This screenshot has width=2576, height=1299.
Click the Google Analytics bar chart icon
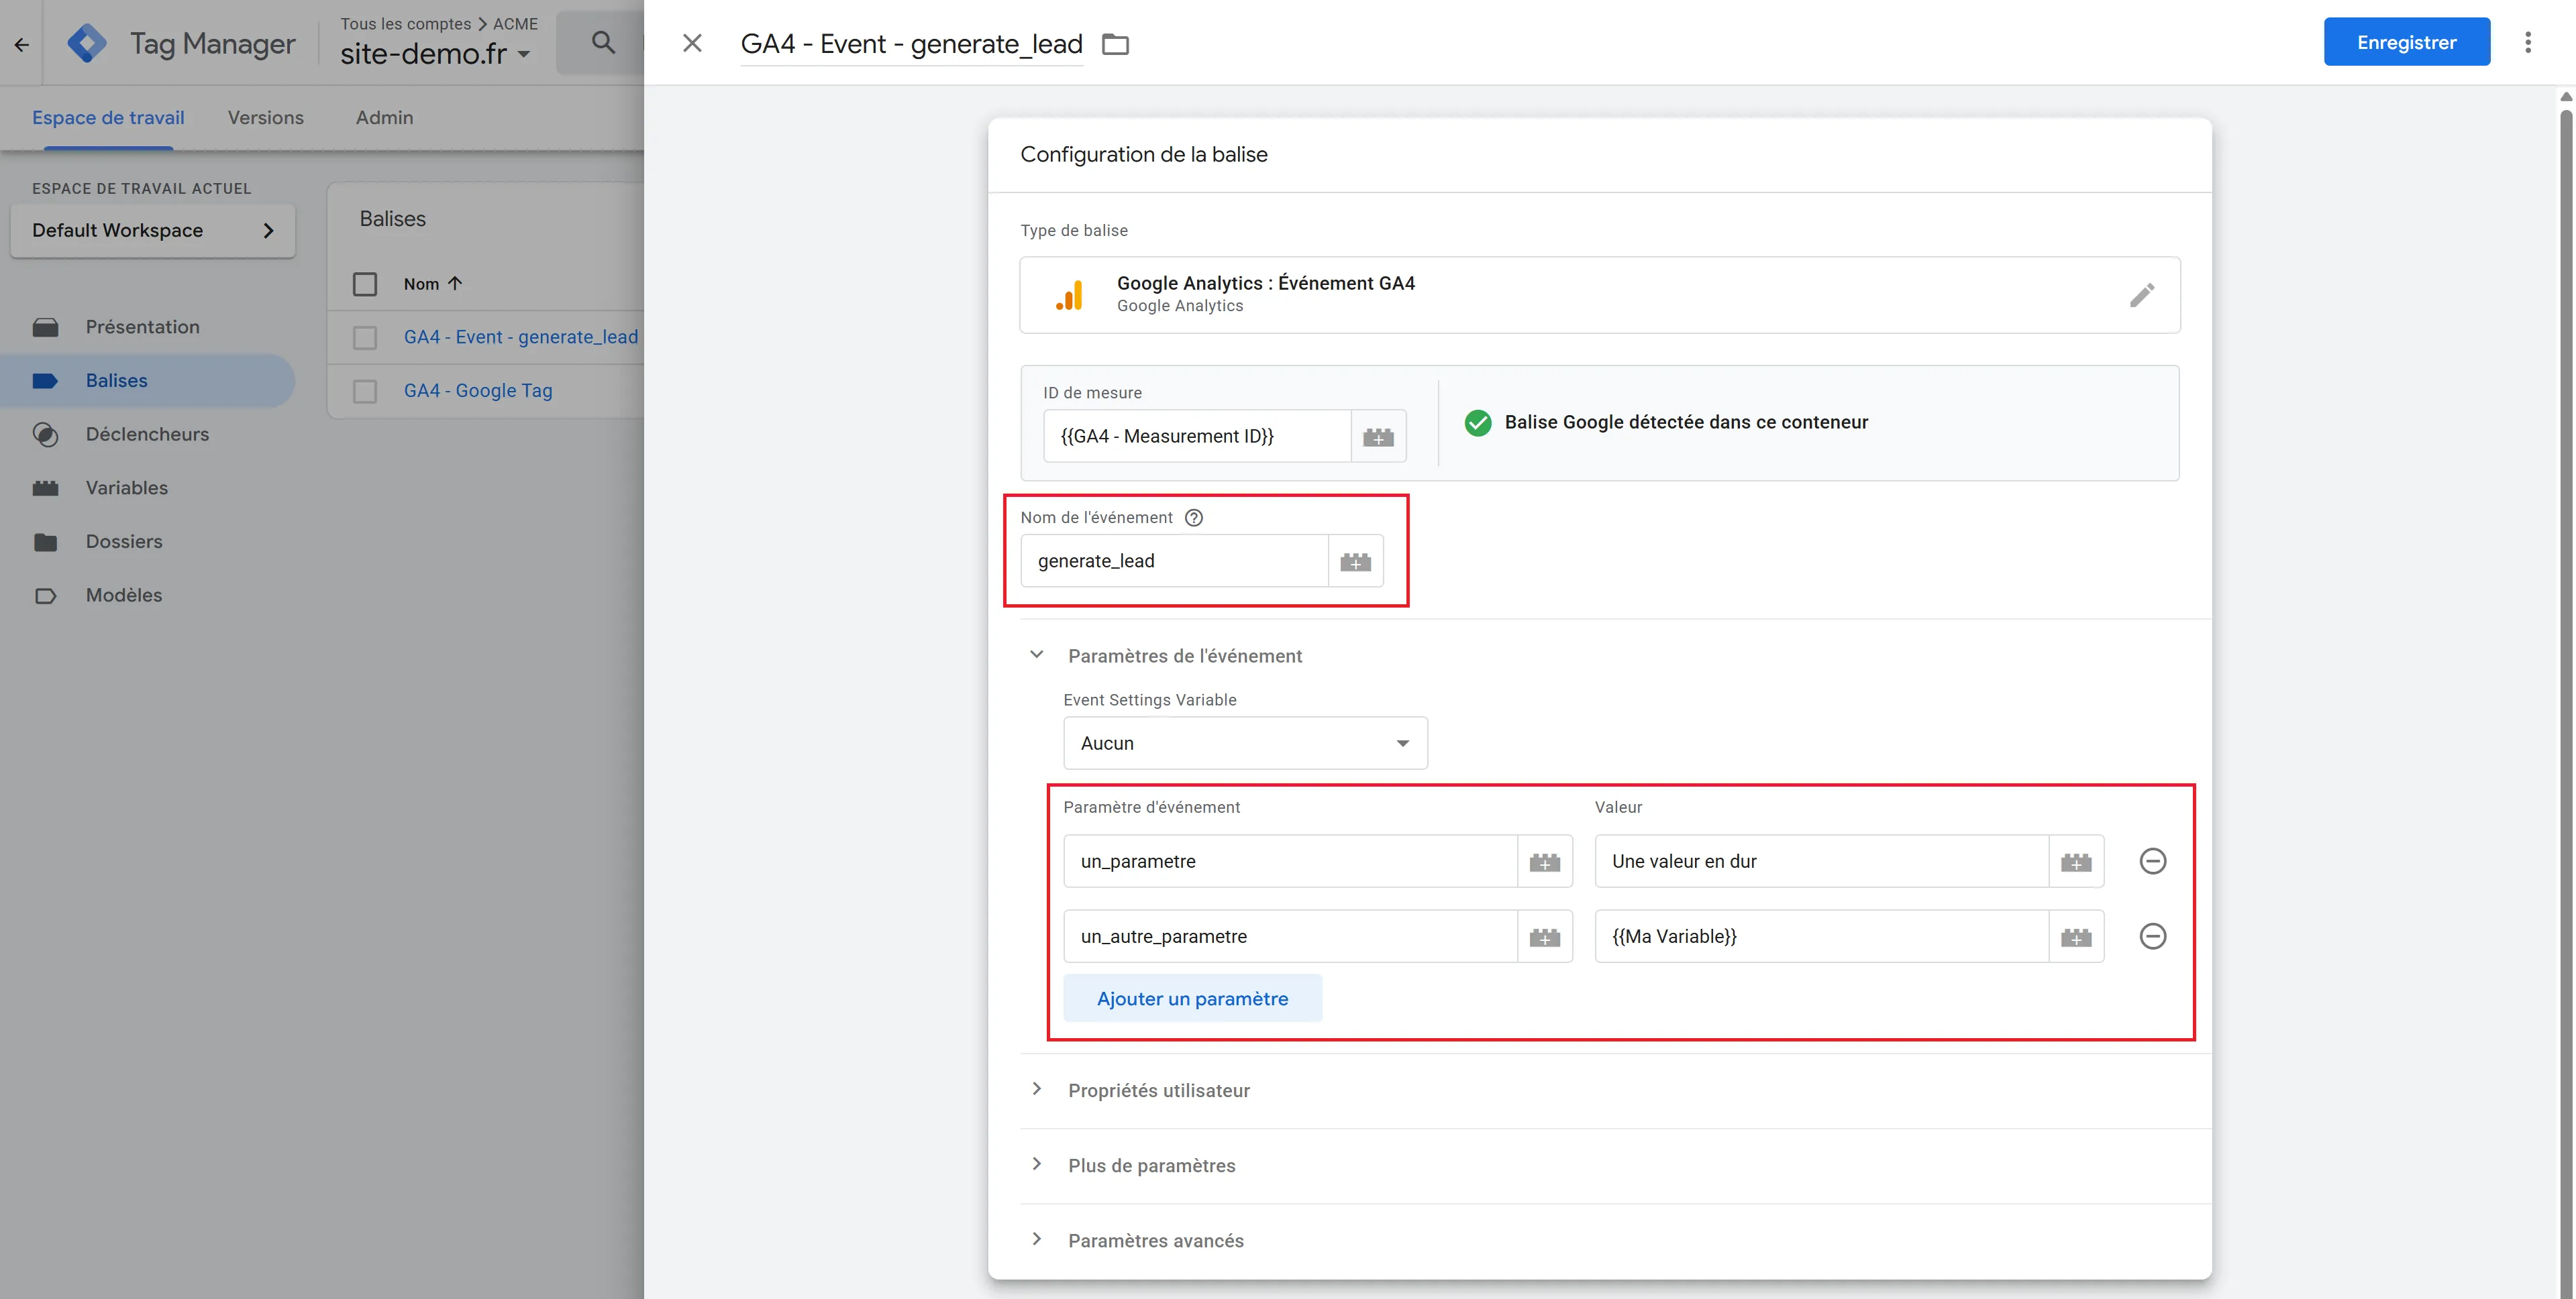point(1069,295)
